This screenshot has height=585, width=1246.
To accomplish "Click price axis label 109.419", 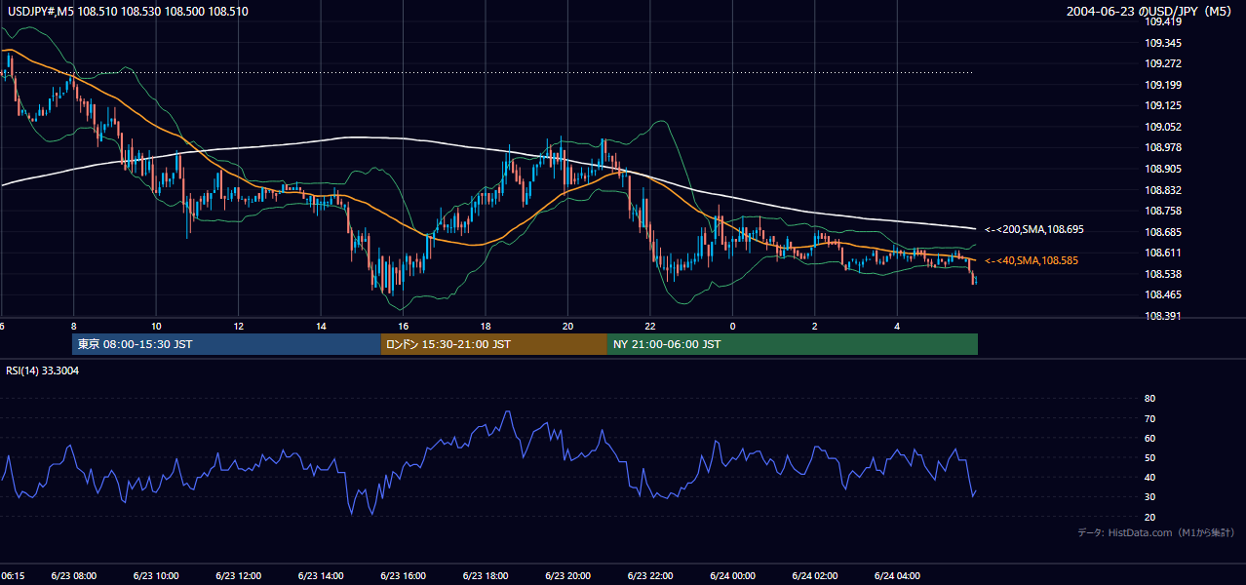I will coord(1163,21).
